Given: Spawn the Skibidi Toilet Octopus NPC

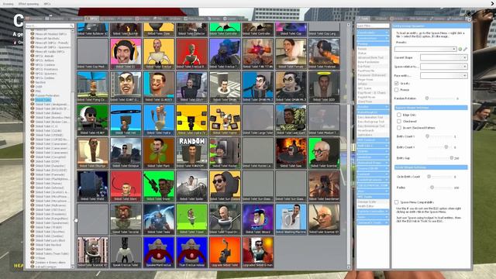Looking at the screenshot, I should coord(126,153).
